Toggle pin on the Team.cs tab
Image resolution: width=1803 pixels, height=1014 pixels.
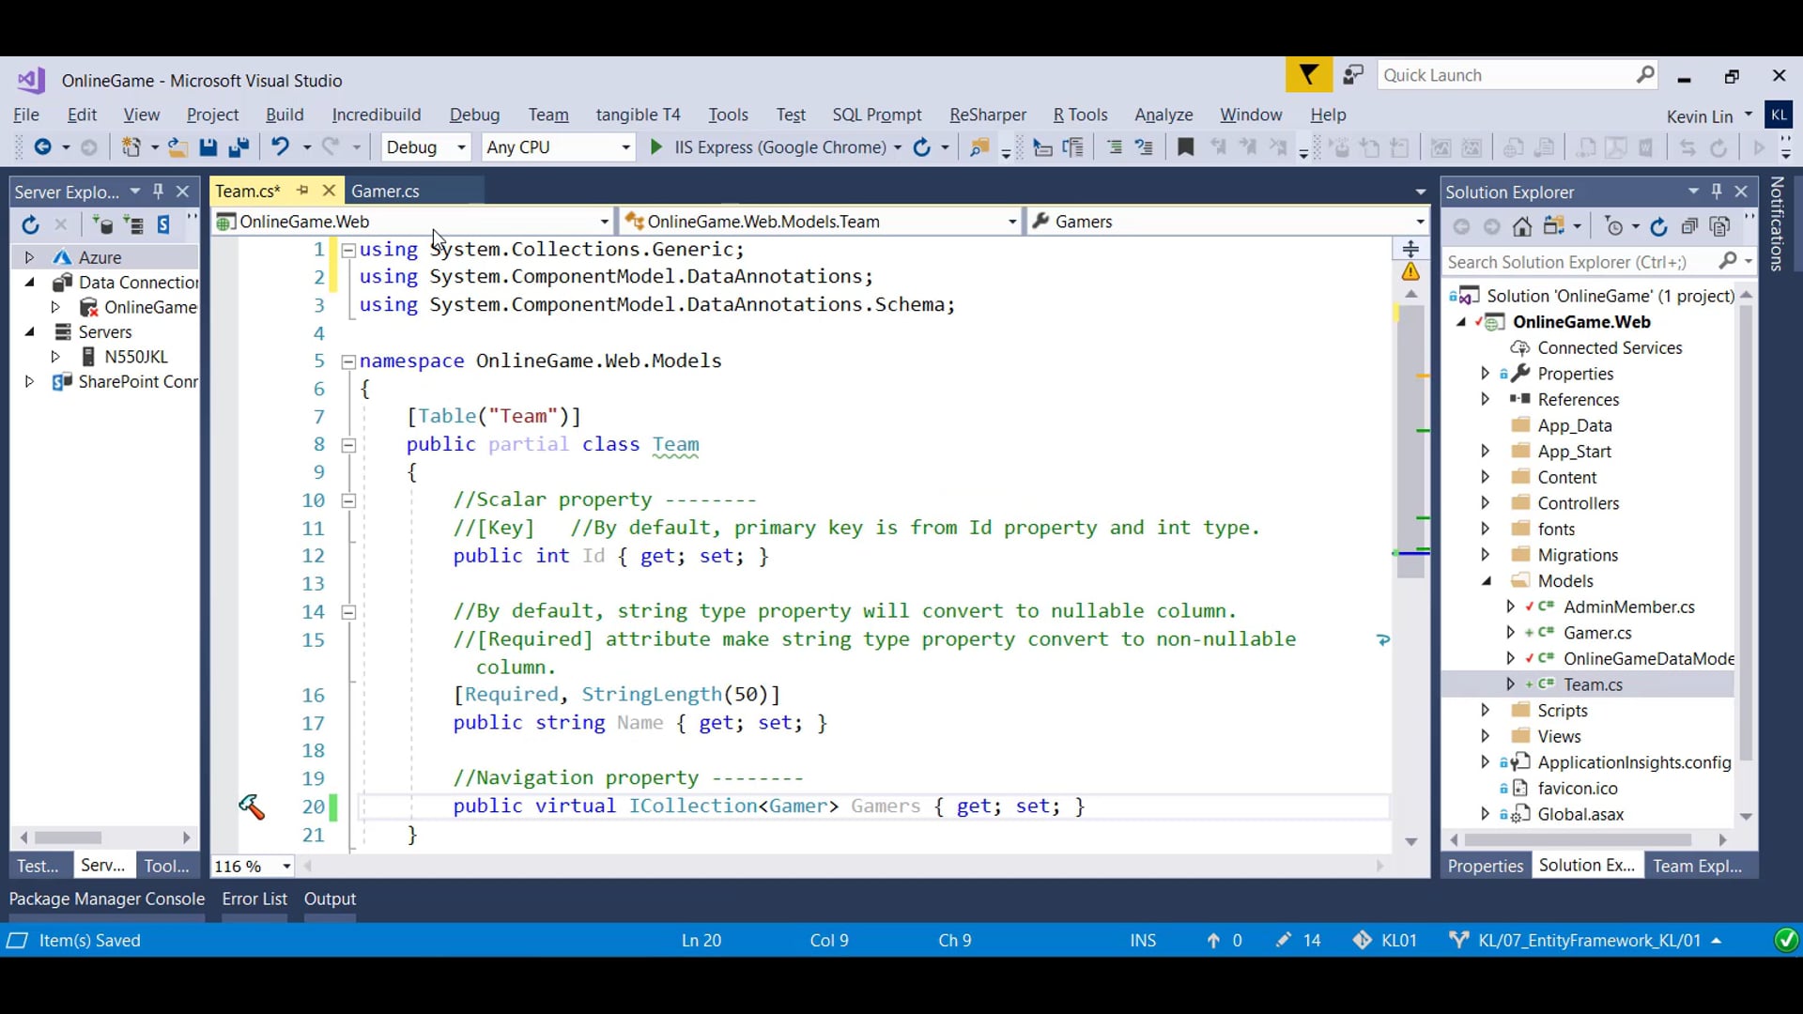(302, 191)
